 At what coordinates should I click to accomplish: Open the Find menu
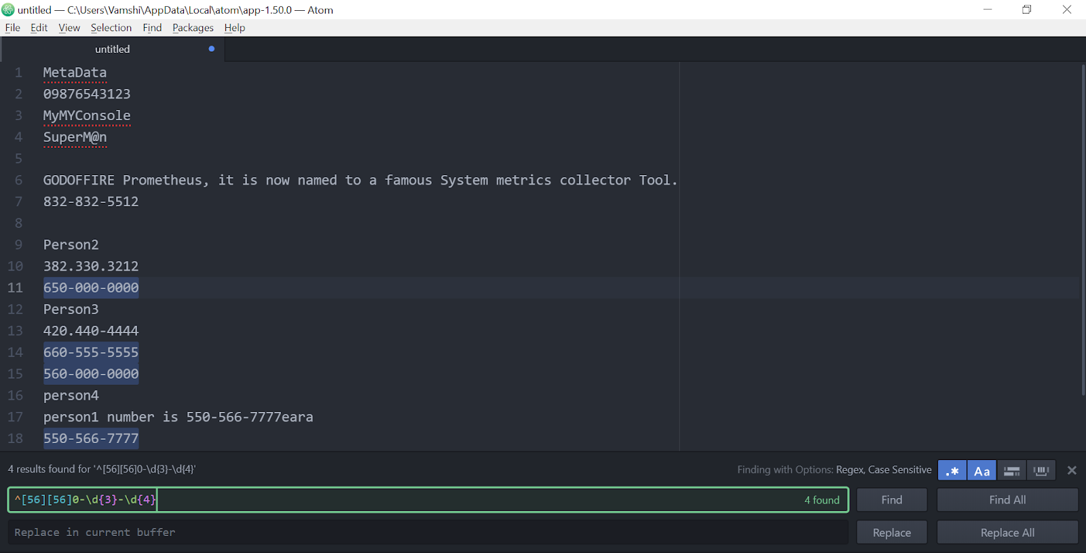[152, 28]
